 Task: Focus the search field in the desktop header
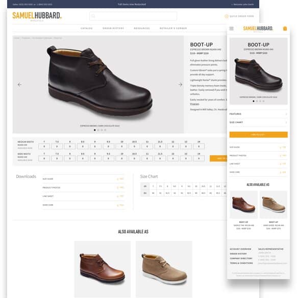133,16
